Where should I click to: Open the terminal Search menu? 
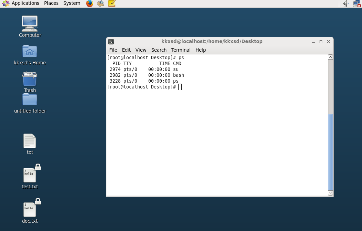(x=159, y=50)
